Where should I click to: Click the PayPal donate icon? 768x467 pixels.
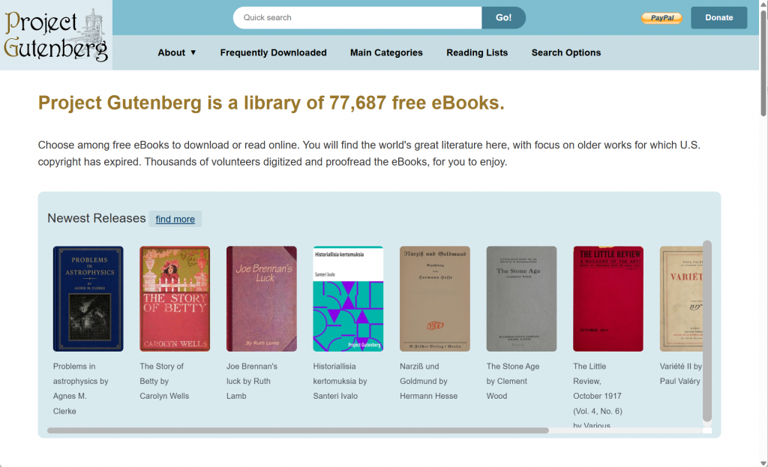pos(661,18)
